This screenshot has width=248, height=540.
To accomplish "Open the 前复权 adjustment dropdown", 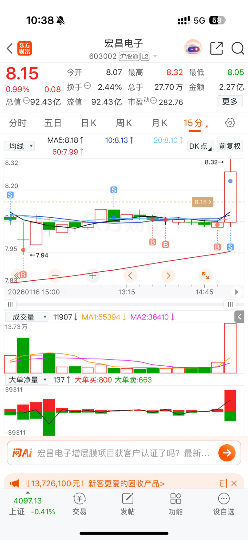I will 230,146.
